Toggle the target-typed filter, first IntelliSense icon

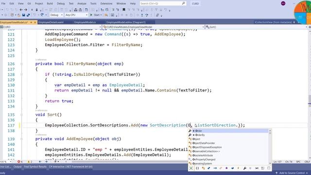point(191,168)
